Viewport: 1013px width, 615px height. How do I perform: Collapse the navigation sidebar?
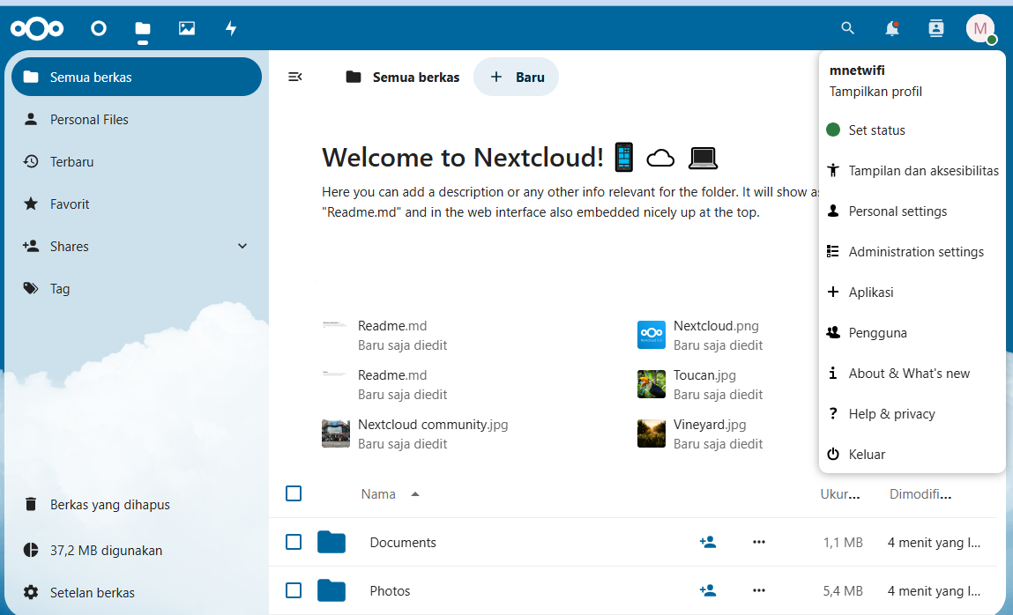click(294, 77)
